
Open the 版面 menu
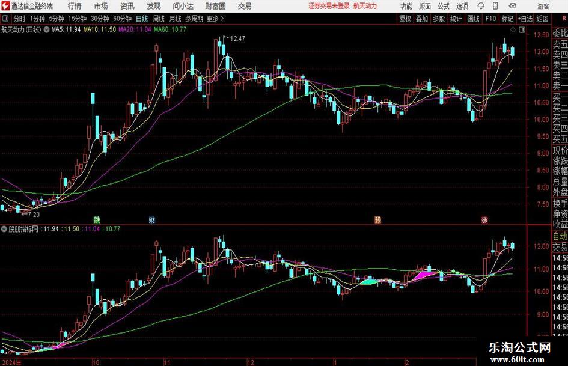tap(424, 6)
